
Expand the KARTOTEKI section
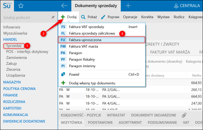(12, 108)
